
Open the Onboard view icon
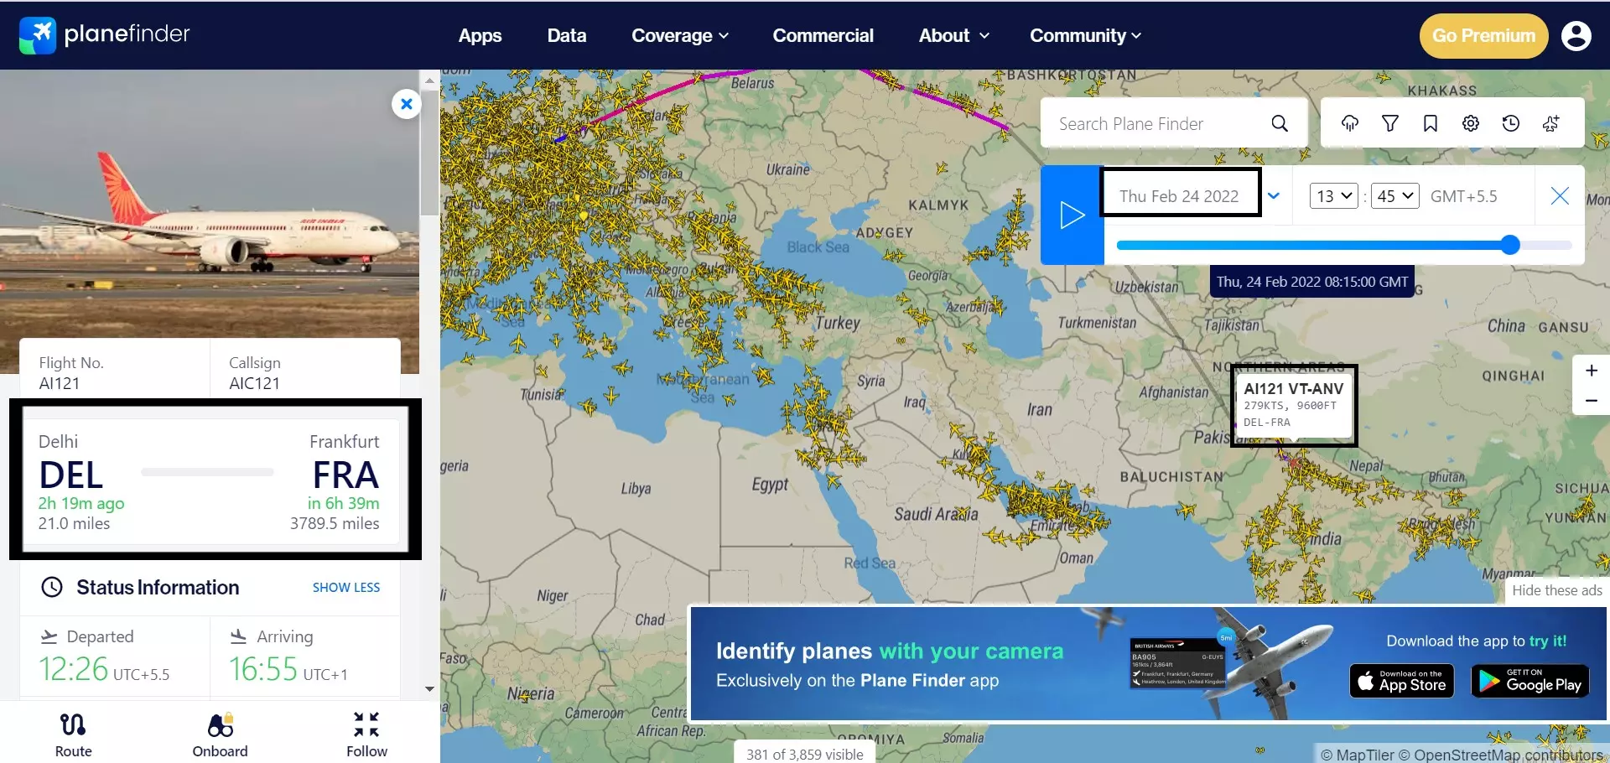pyautogui.click(x=220, y=732)
